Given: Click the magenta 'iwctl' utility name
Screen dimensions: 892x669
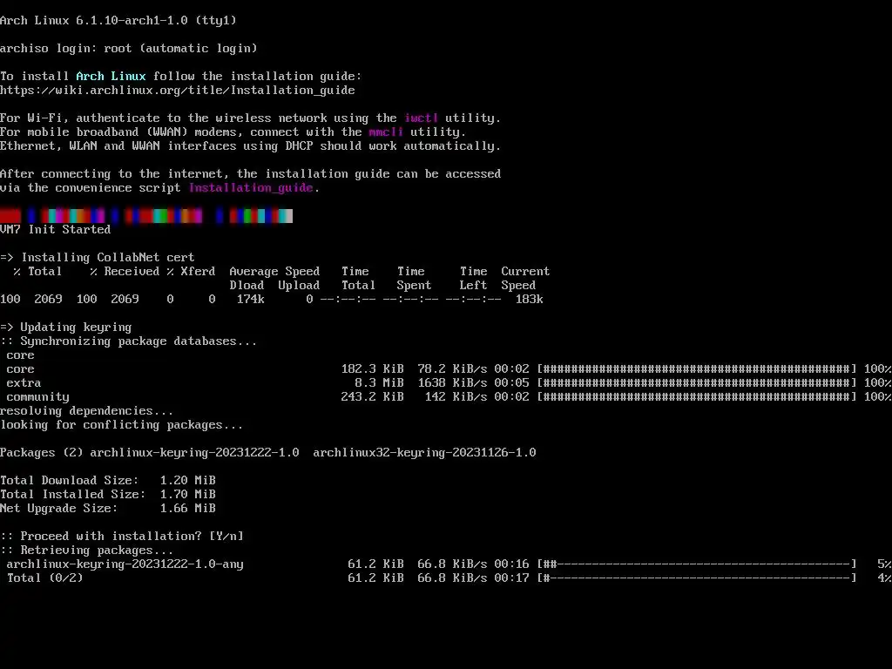Looking at the screenshot, I should point(421,118).
